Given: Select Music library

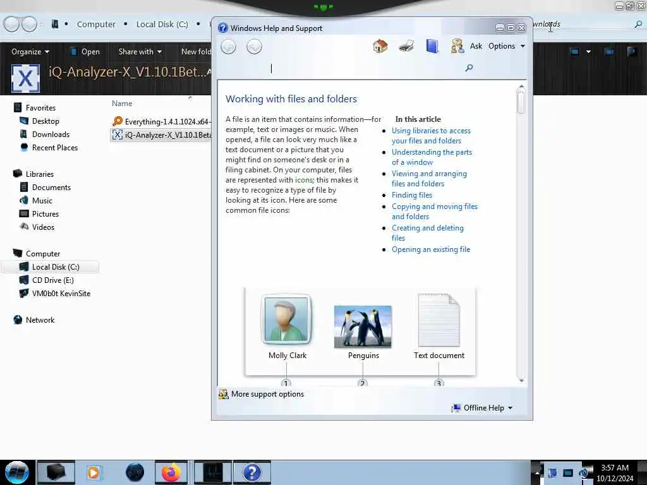Looking at the screenshot, I should (42, 200).
